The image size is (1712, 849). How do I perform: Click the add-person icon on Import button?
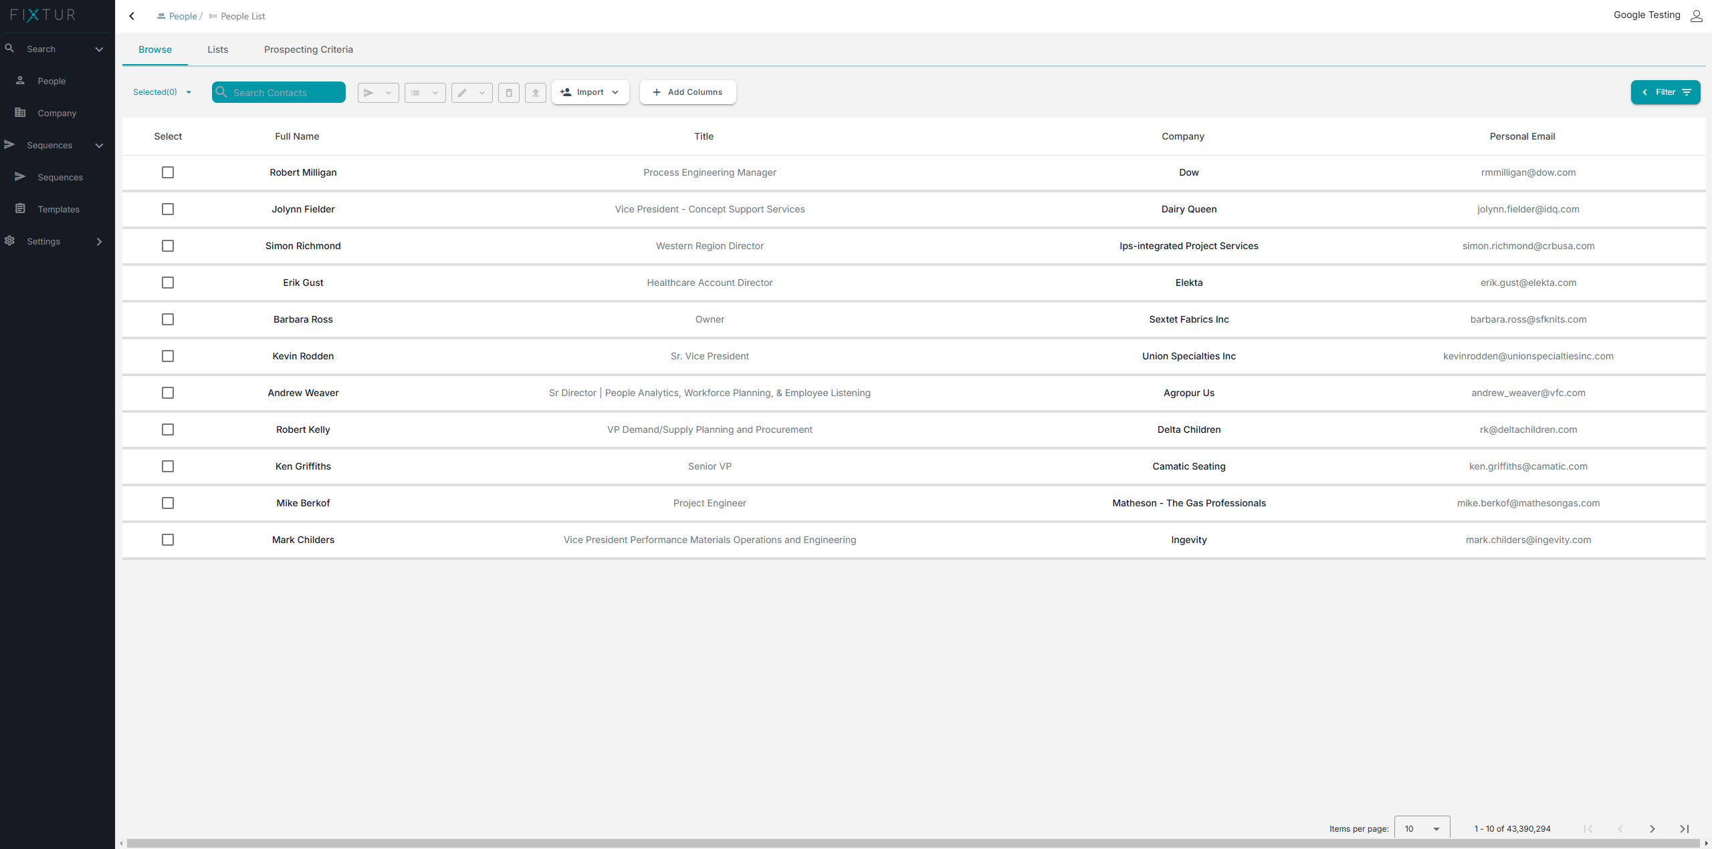point(566,92)
